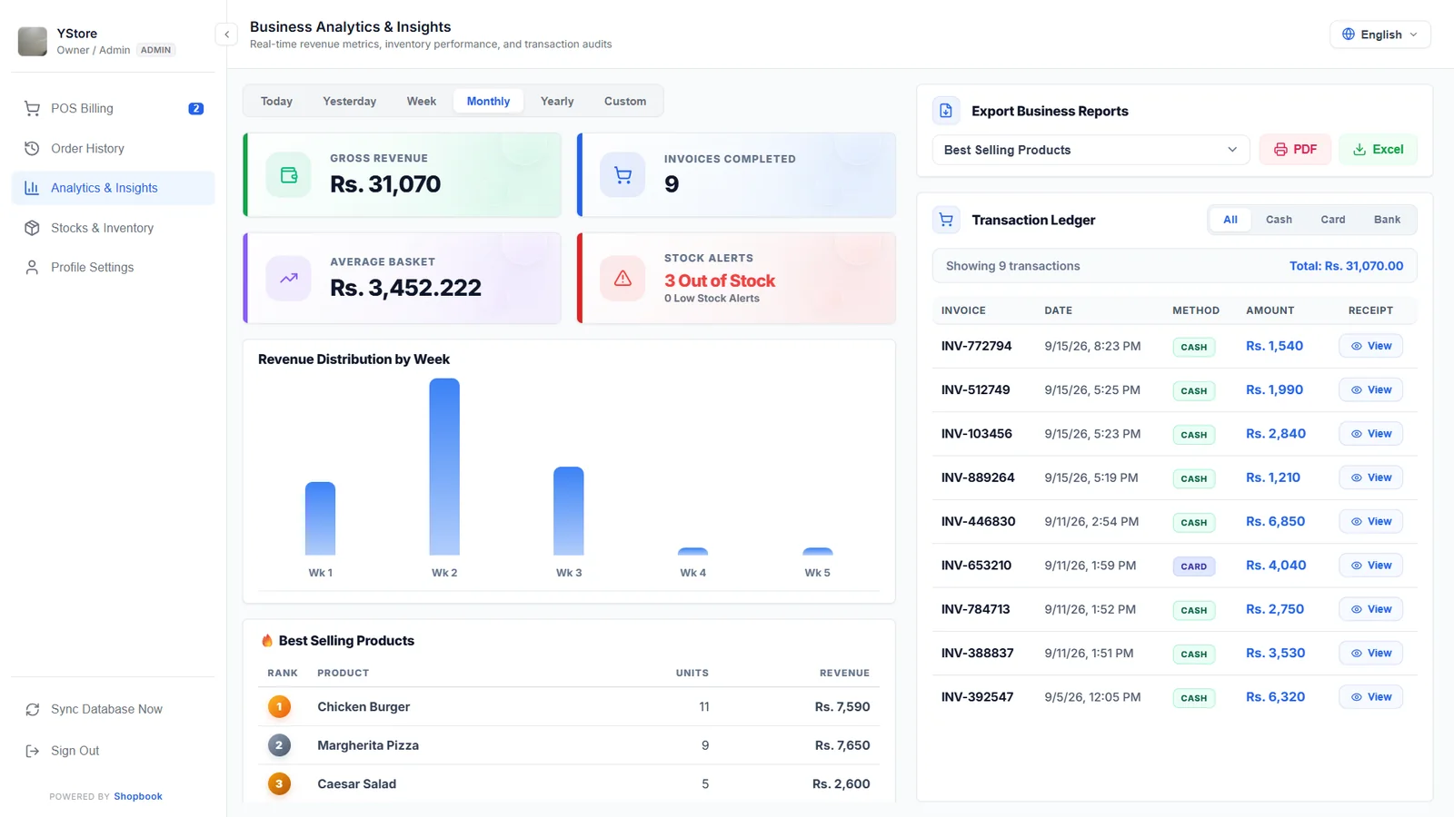
Task: Click the POS Billing notification badge
Action: click(195, 109)
